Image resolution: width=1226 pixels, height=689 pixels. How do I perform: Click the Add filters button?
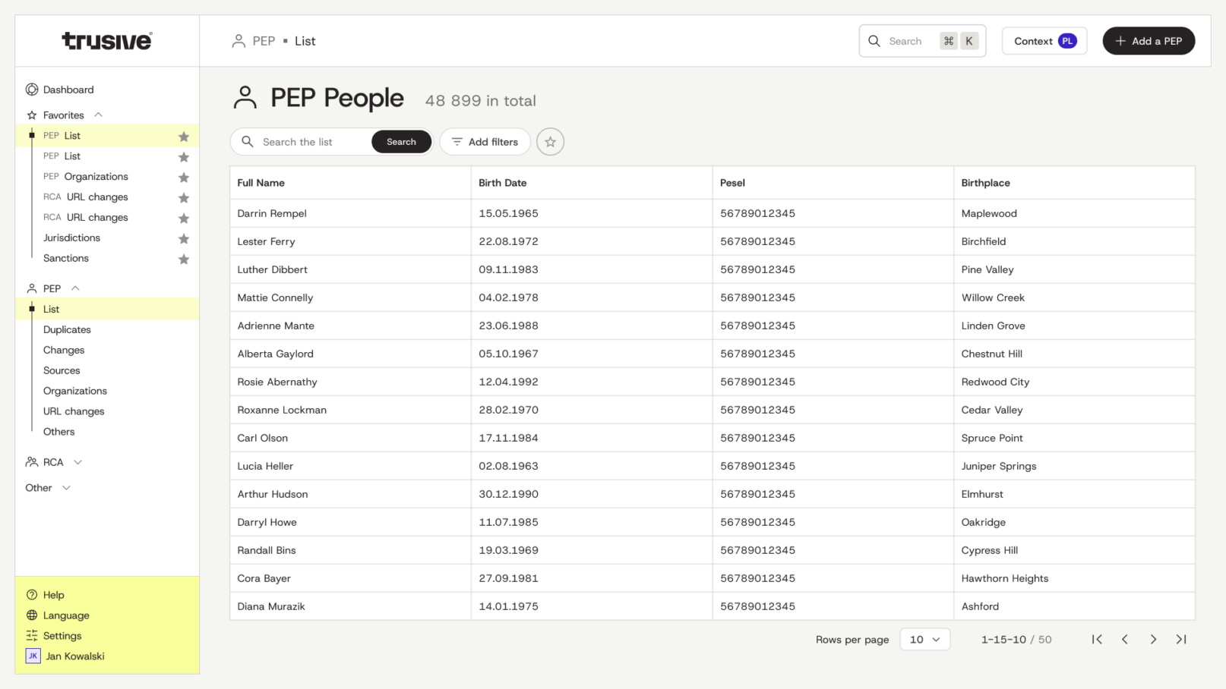coord(485,142)
